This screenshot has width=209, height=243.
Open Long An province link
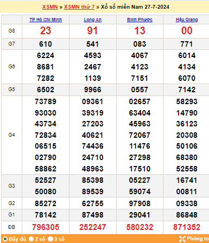pos(92,20)
